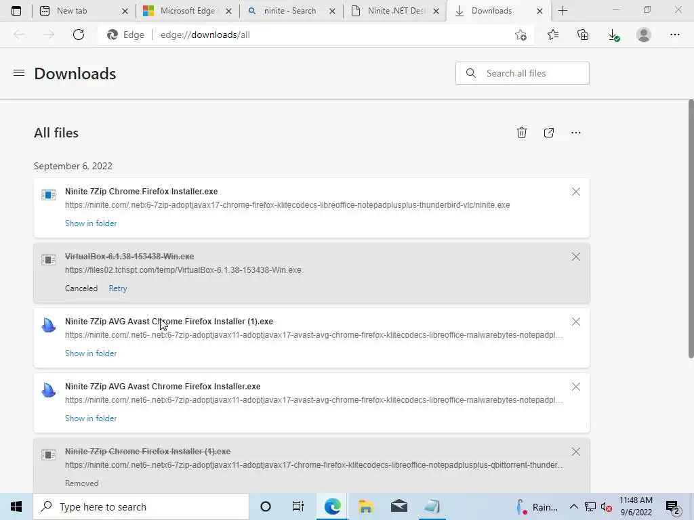Close the Downloads tab
The width and height of the screenshot is (694, 520).
click(539, 11)
